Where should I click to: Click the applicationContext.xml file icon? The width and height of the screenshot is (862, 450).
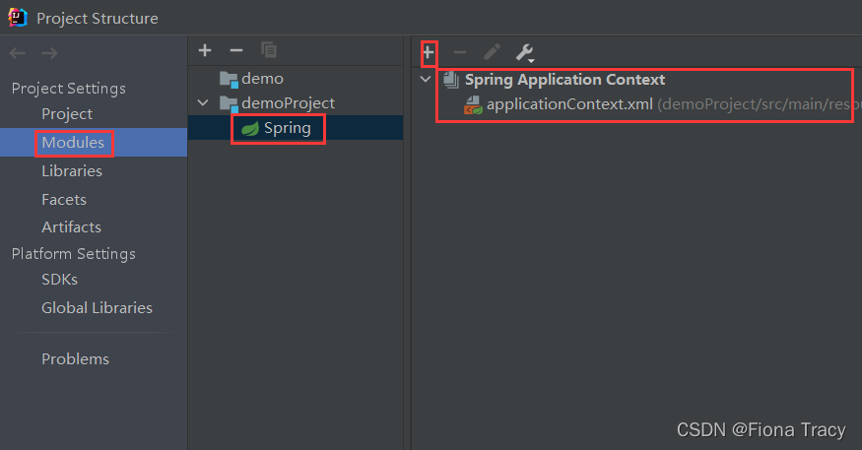(473, 105)
